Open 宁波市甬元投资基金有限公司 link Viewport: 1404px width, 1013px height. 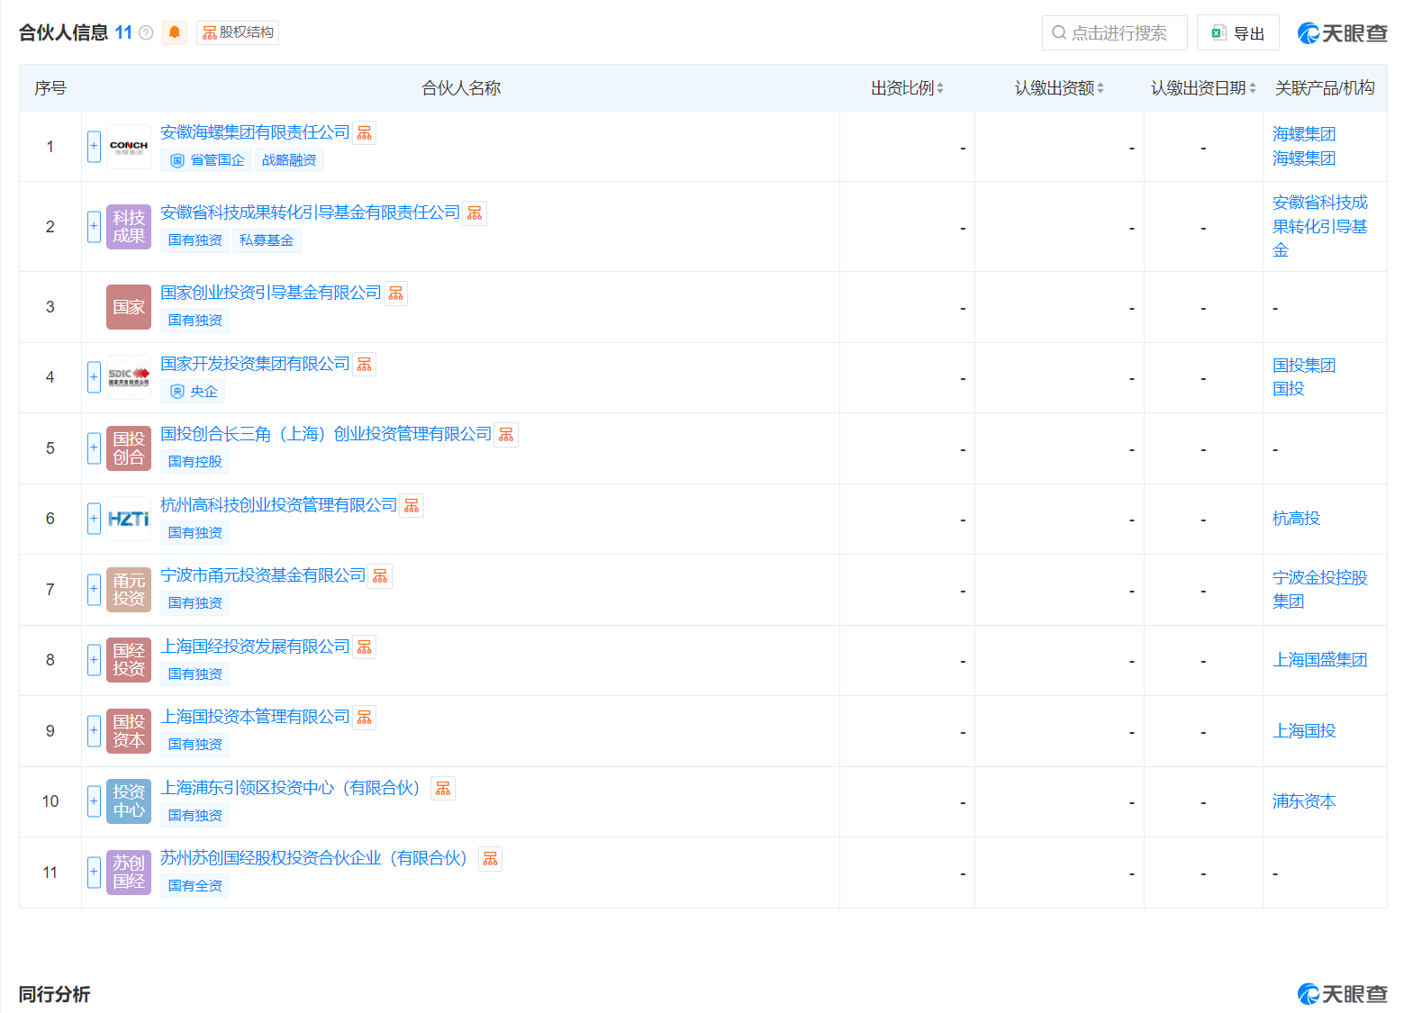click(263, 575)
